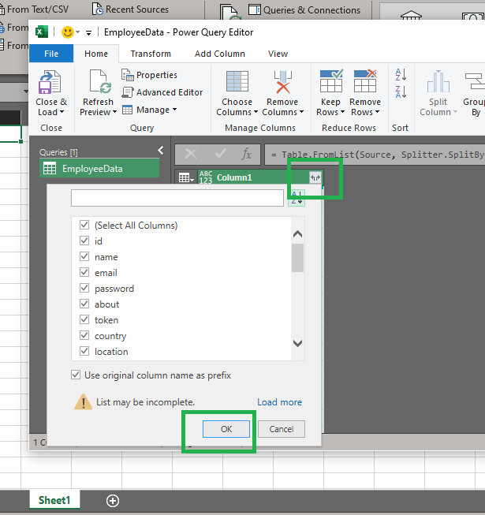
Task: Click the column search input field
Action: click(177, 198)
